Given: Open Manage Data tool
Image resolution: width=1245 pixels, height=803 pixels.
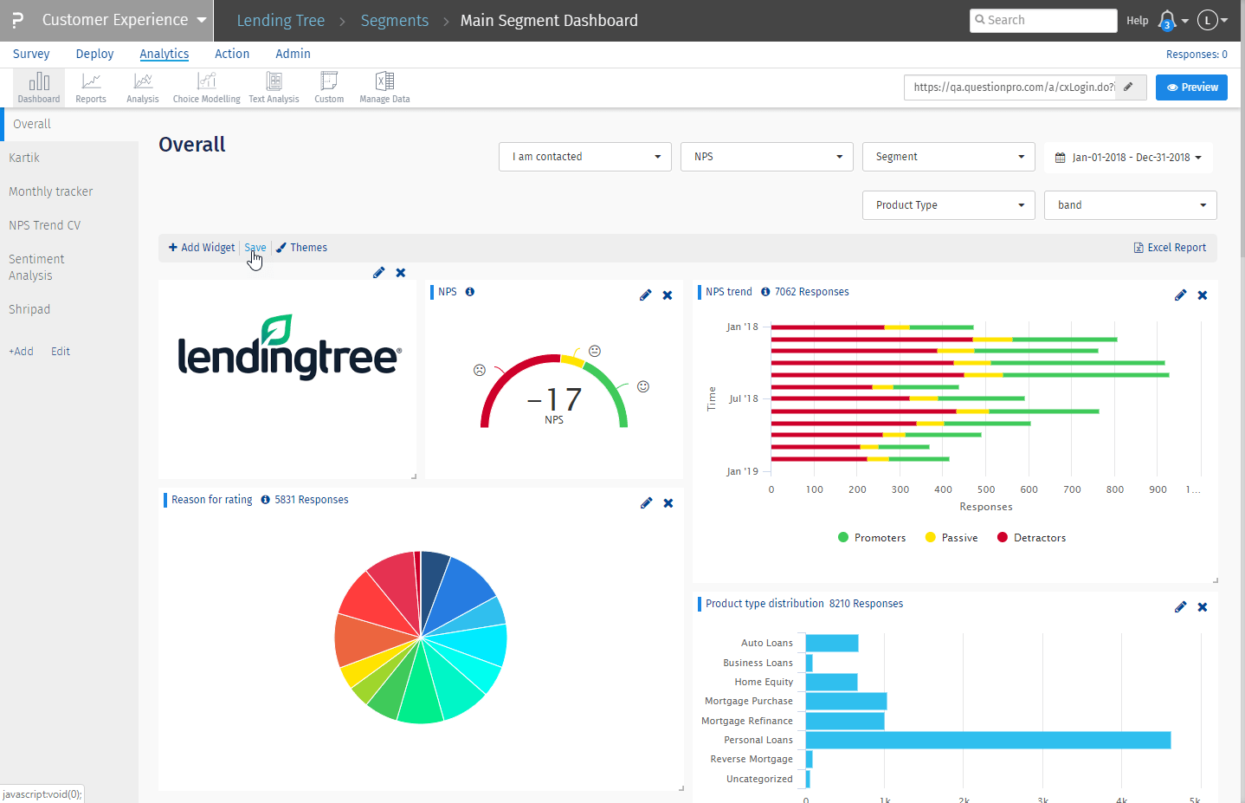Looking at the screenshot, I should [x=384, y=87].
